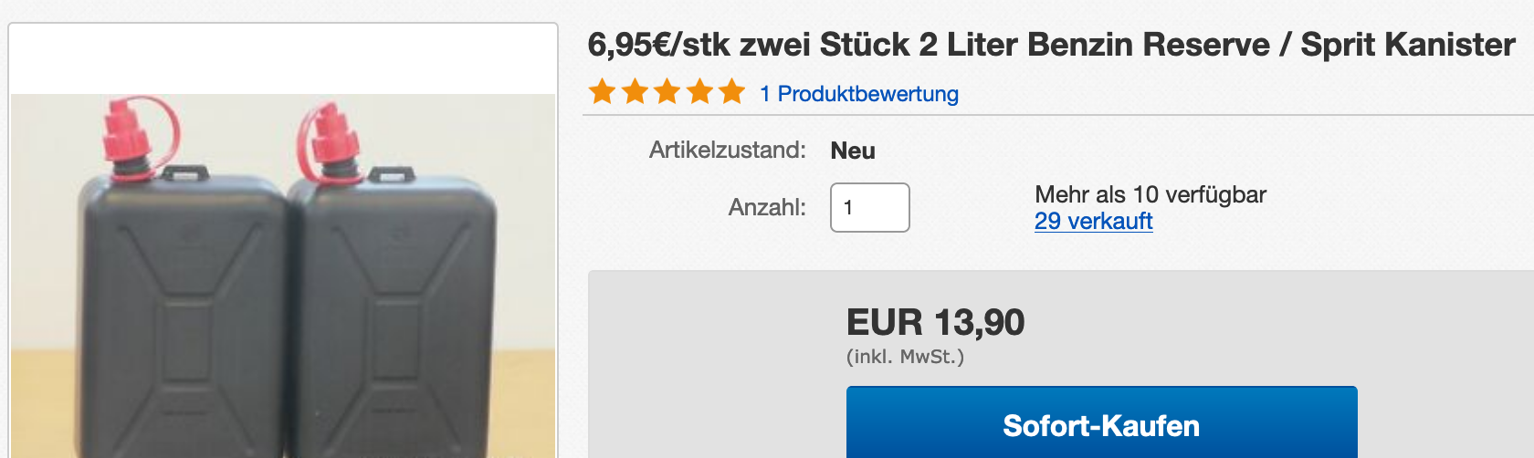Click the "Anzahl:" label

tap(767, 208)
